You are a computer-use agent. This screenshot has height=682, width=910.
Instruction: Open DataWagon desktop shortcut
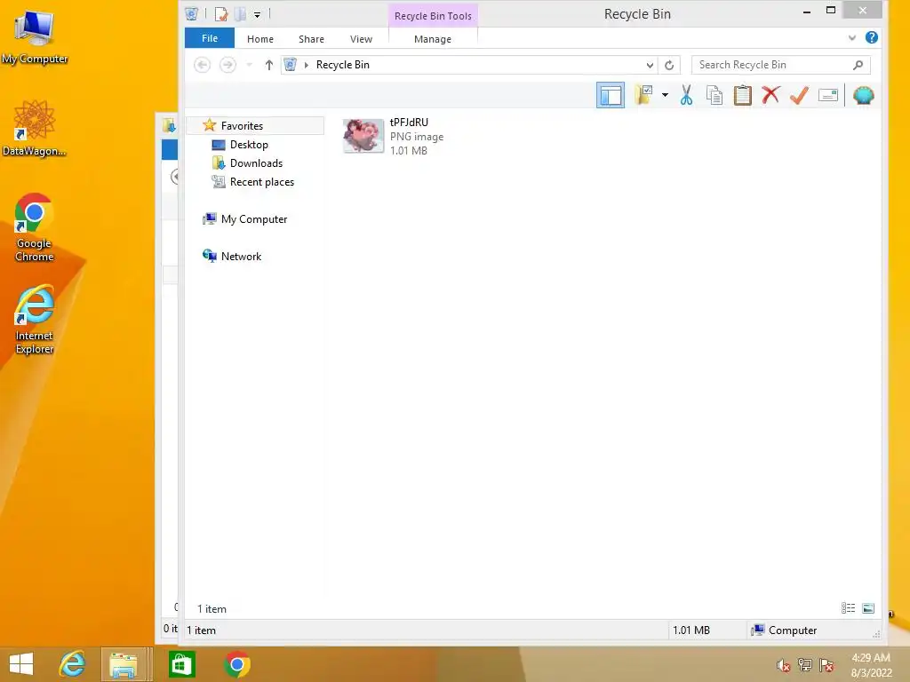(x=35, y=128)
